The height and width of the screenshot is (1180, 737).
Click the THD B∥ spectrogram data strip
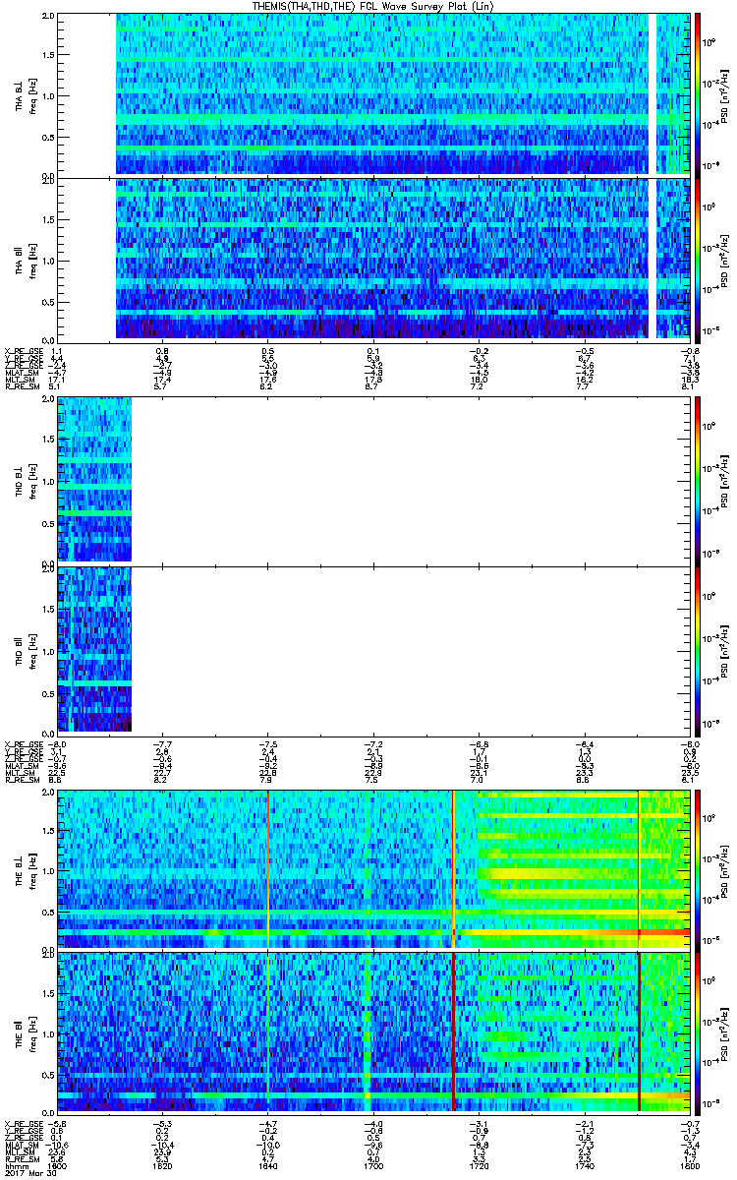[94, 649]
